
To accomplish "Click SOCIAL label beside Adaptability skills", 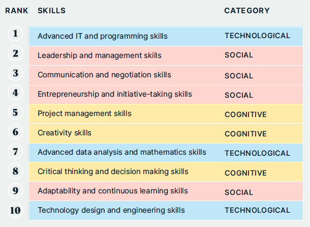I will pos(239,192).
